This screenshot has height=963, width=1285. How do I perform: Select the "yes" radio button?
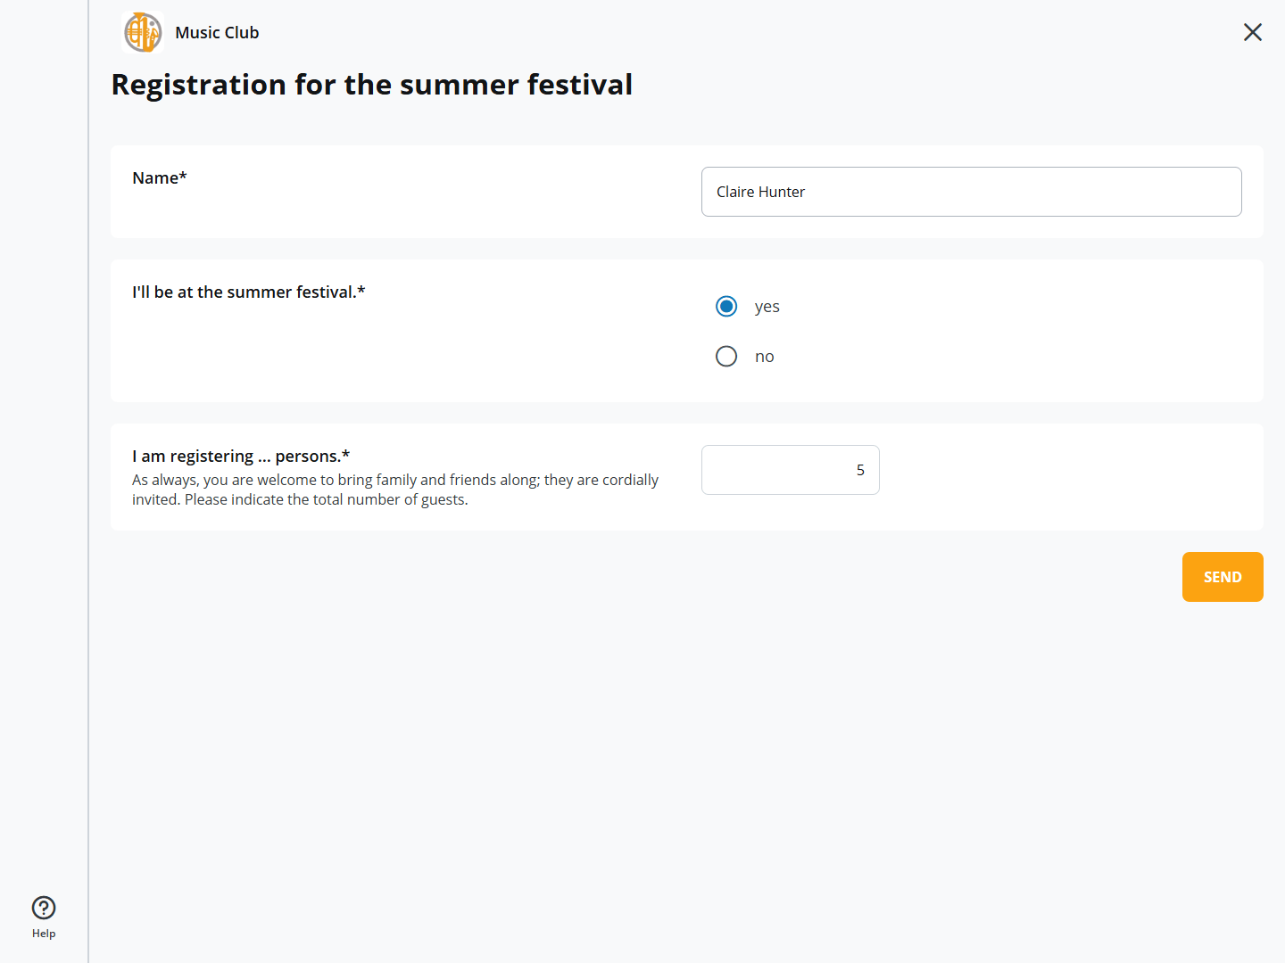726,307
